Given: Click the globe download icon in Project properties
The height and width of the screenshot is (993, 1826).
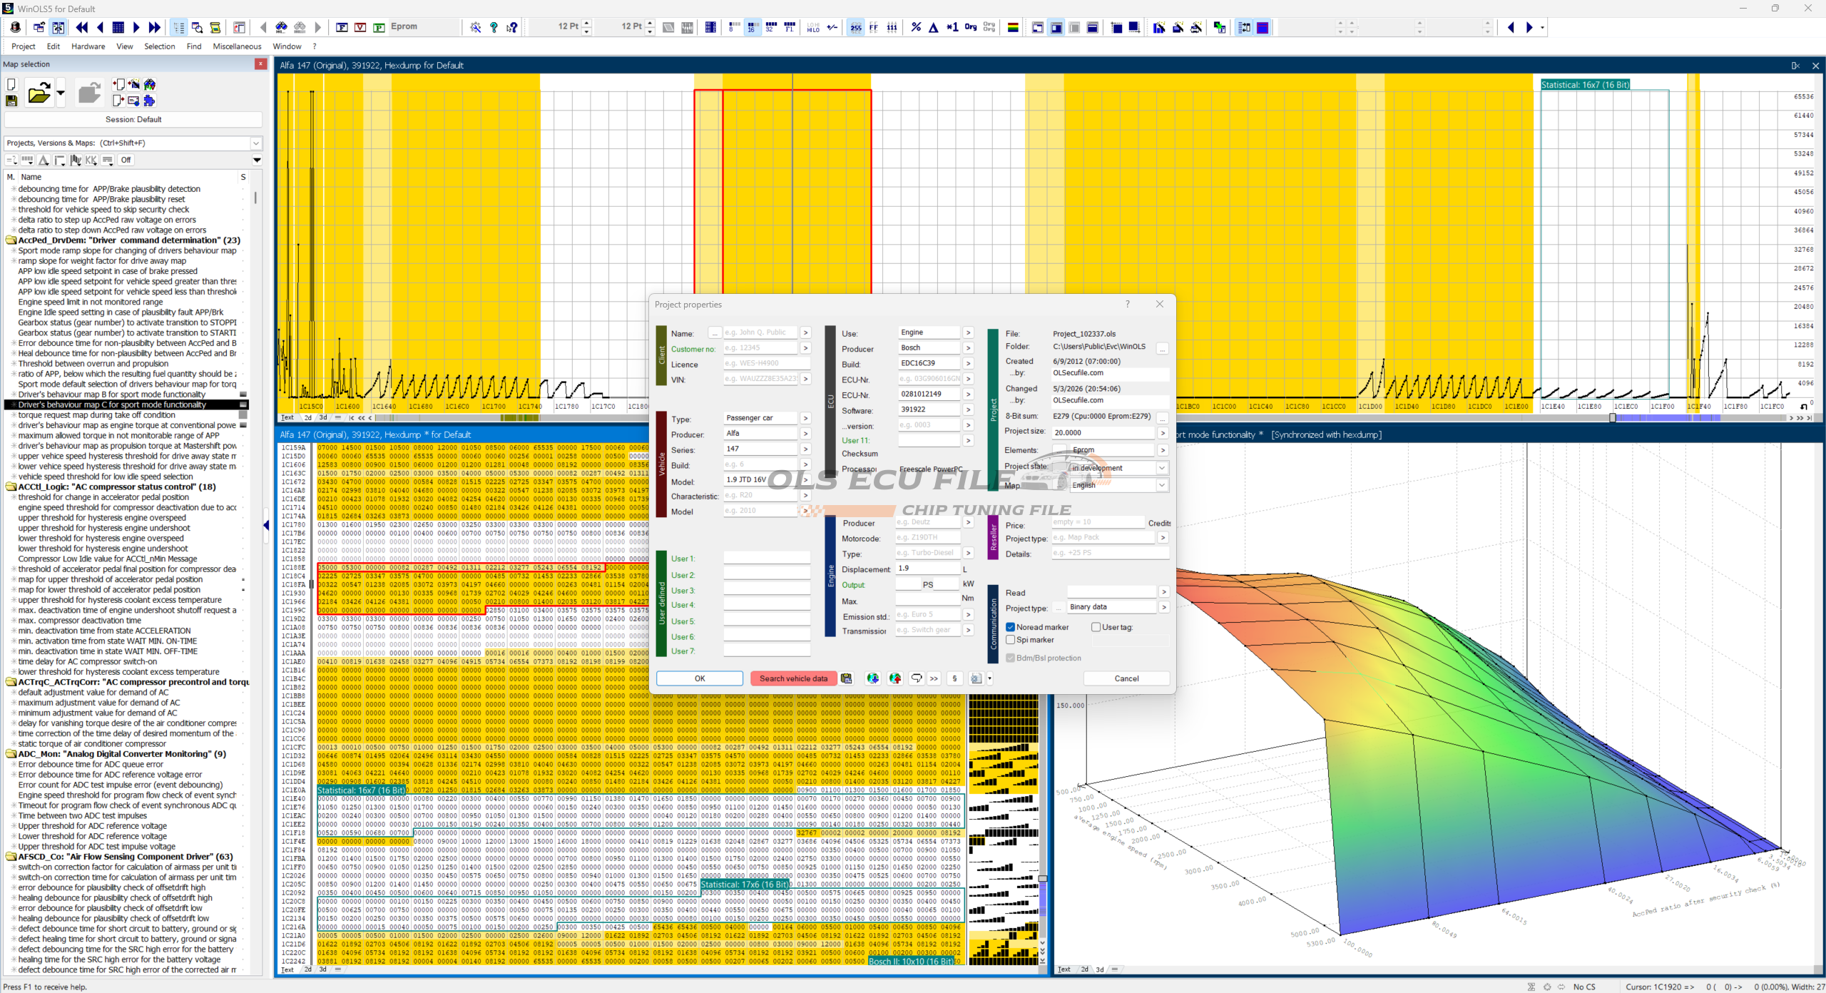Looking at the screenshot, I should pyautogui.click(x=873, y=678).
